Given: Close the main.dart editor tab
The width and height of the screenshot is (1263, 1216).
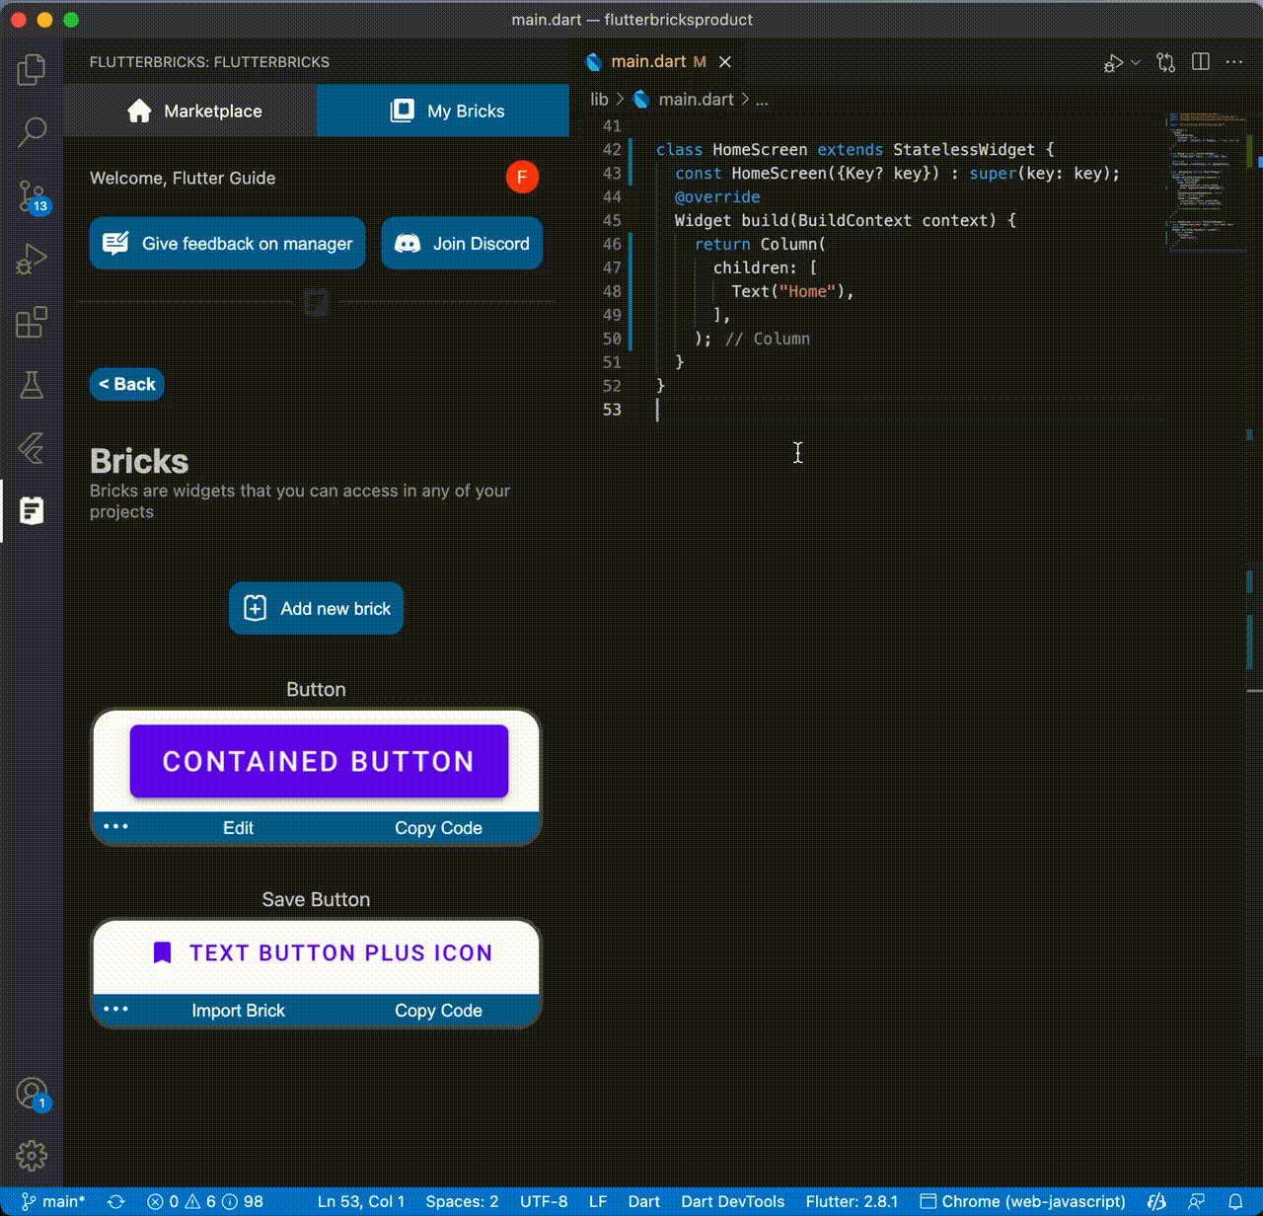Looking at the screenshot, I should [725, 61].
